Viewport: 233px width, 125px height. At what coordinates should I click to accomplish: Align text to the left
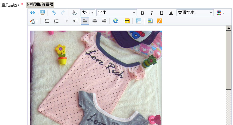click(85, 21)
